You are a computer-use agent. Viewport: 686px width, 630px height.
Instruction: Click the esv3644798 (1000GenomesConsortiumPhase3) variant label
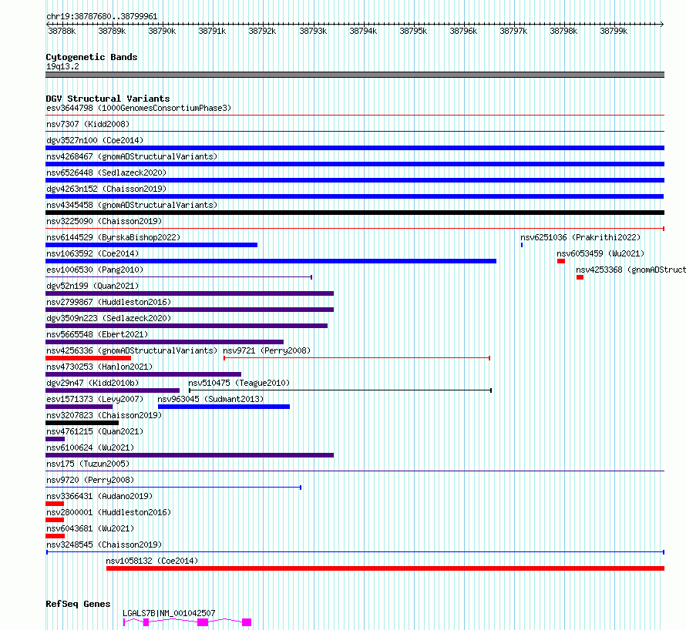point(139,108)
